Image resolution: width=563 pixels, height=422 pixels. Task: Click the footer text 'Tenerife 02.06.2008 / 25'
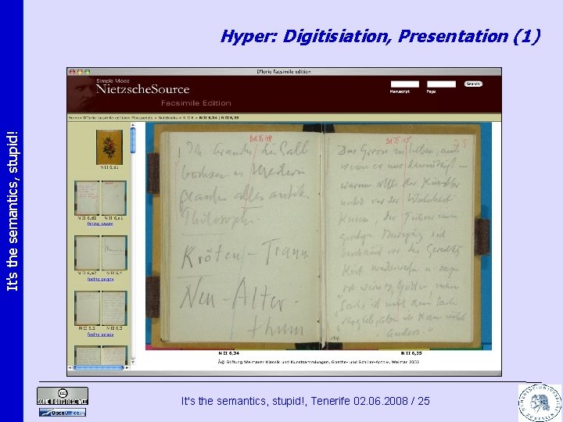tap(370, 401)
